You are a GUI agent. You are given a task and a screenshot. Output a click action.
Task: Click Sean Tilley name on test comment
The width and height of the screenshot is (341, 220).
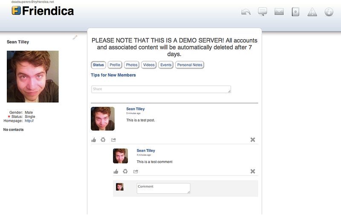click(x=146, y=151)
